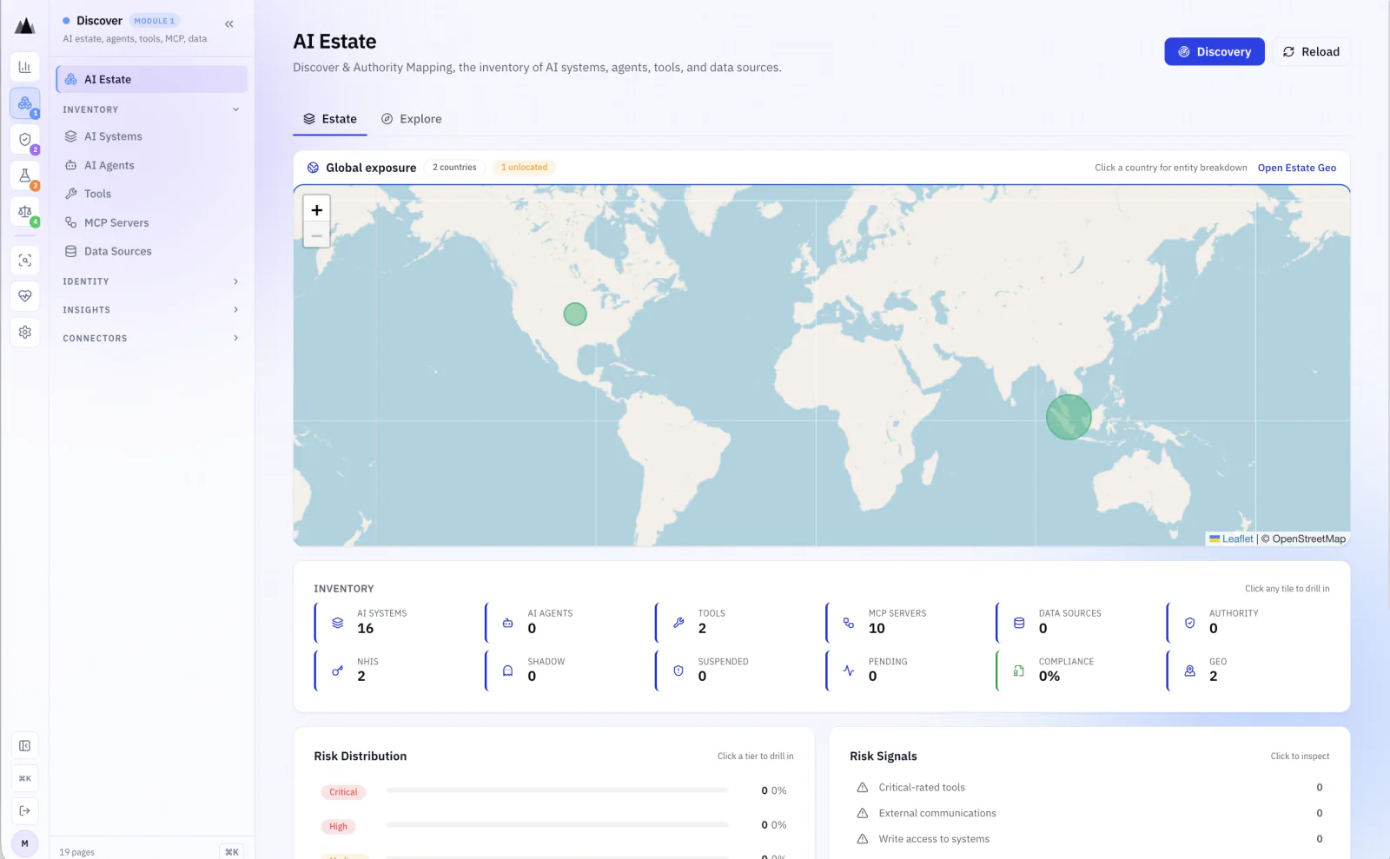This screenshot has width=1390, height=859.
Task: Click the Authority tile shield icon
Action: pos(1190,623)
